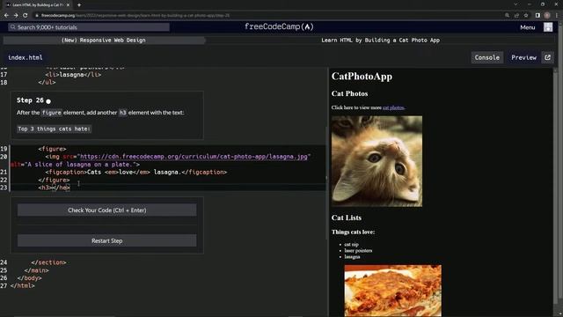The width and height of the screenshot is (563, 317).
Task: Click the alt attribute text on line 20
Action: [x=75, y=165]
